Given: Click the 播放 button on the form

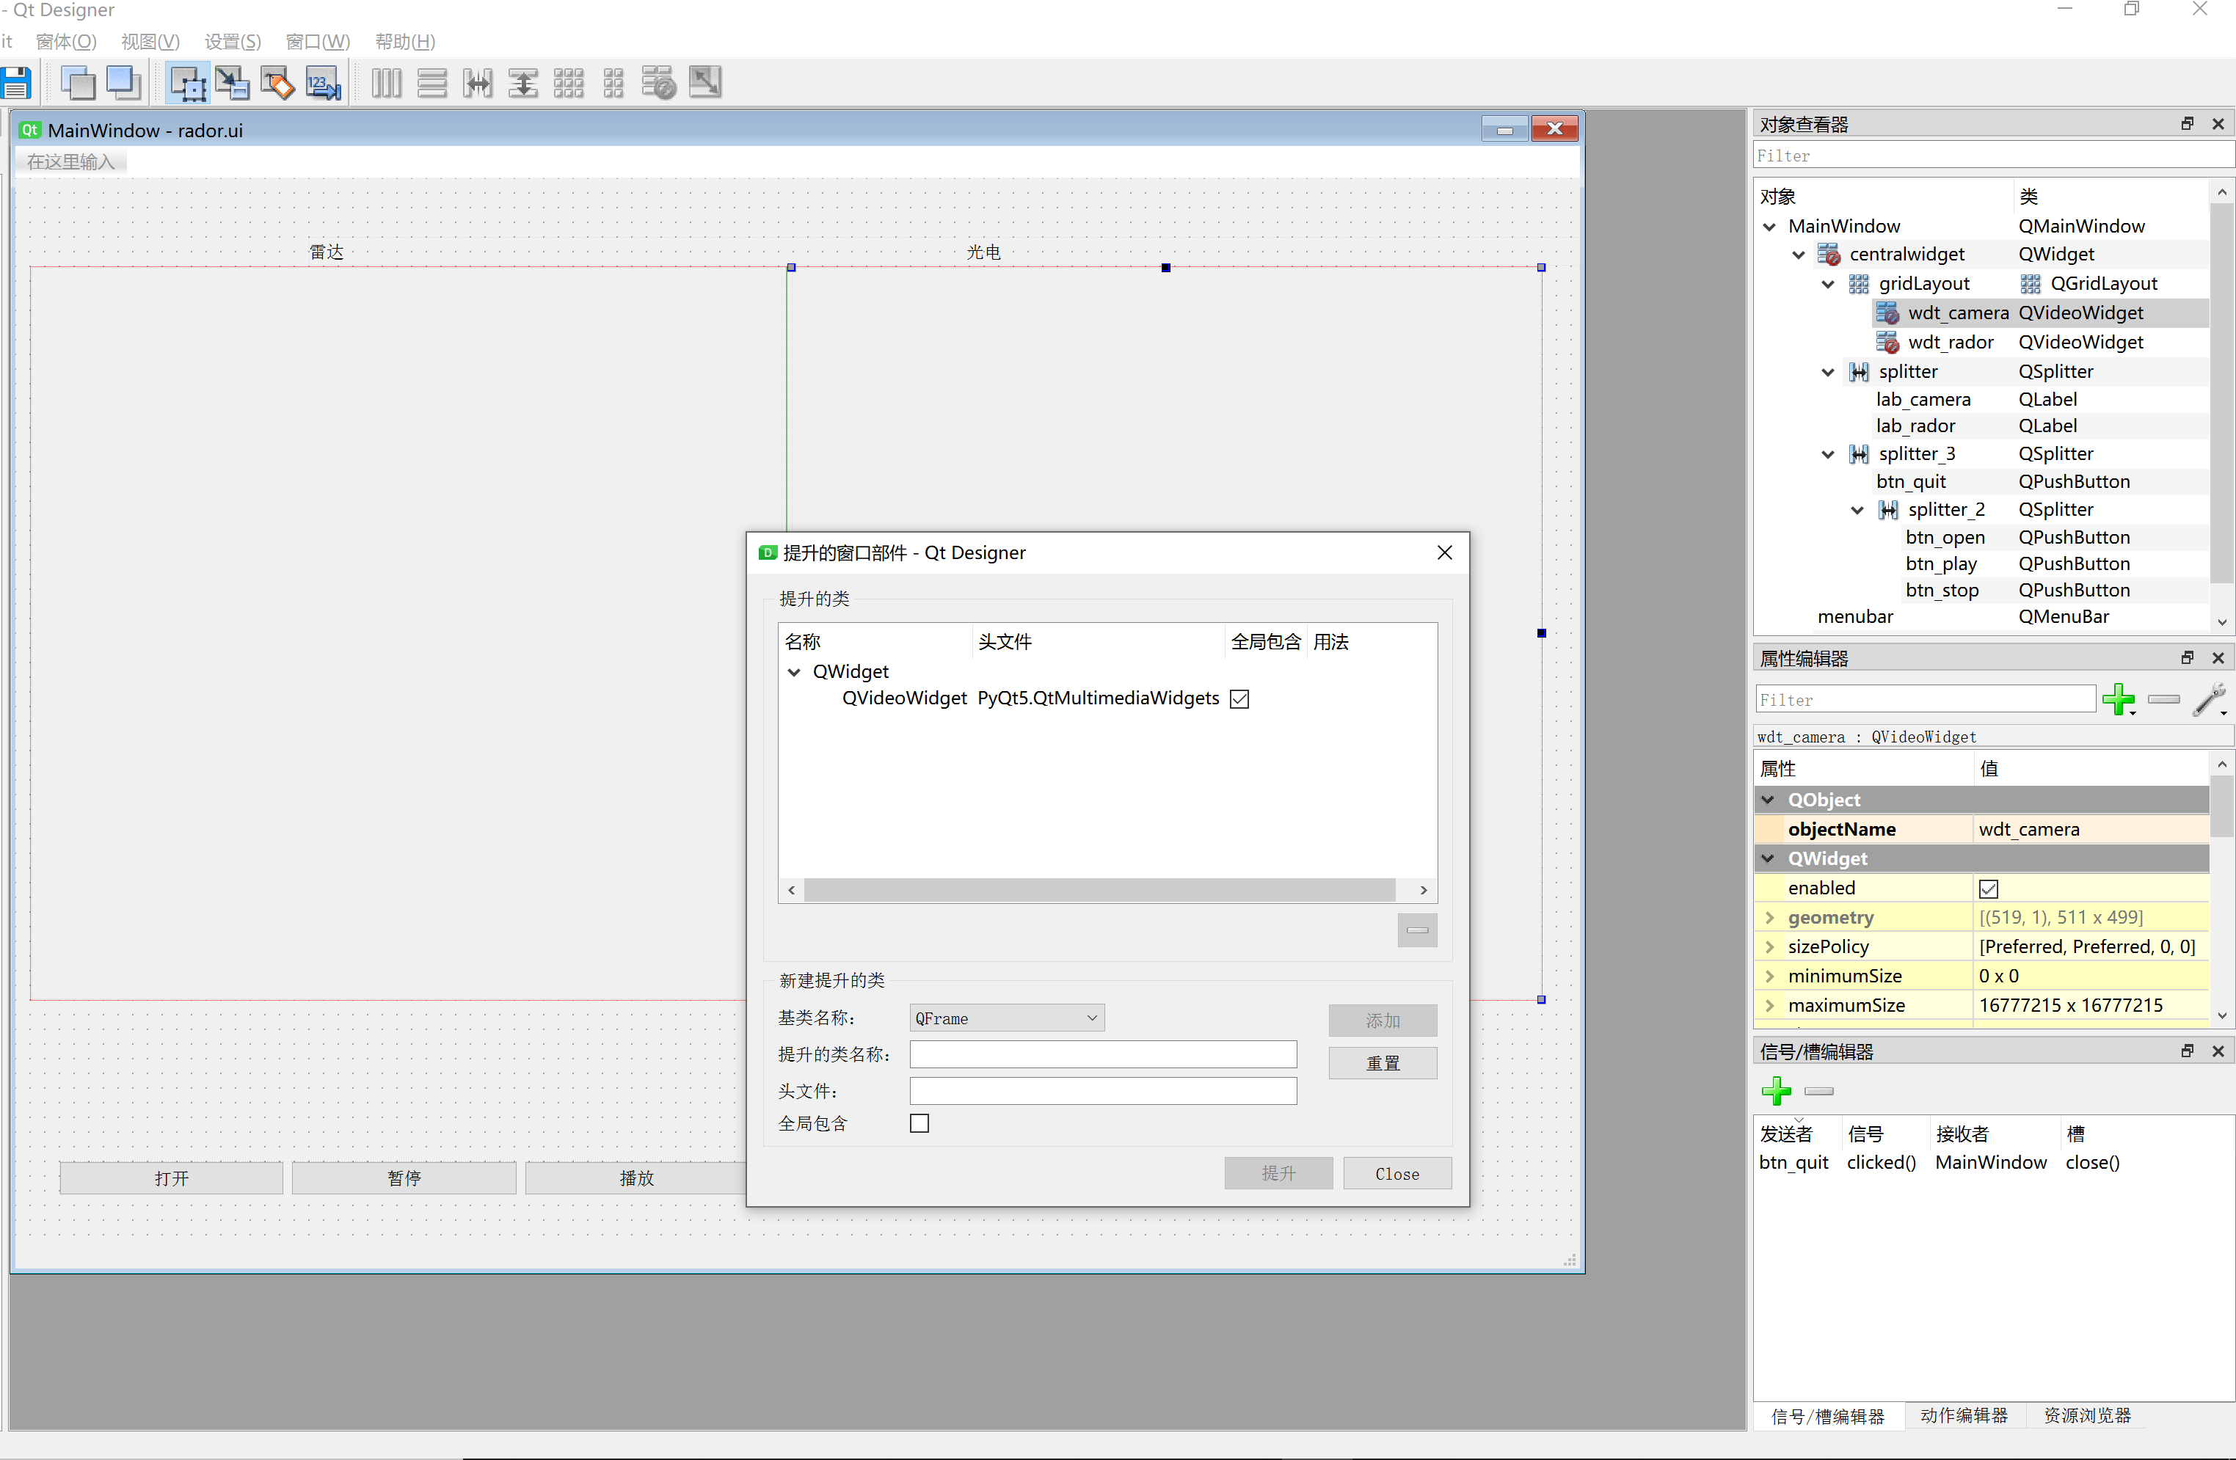Looking at the screenshot, I should pyautogui.click(x=636, y=1178).
